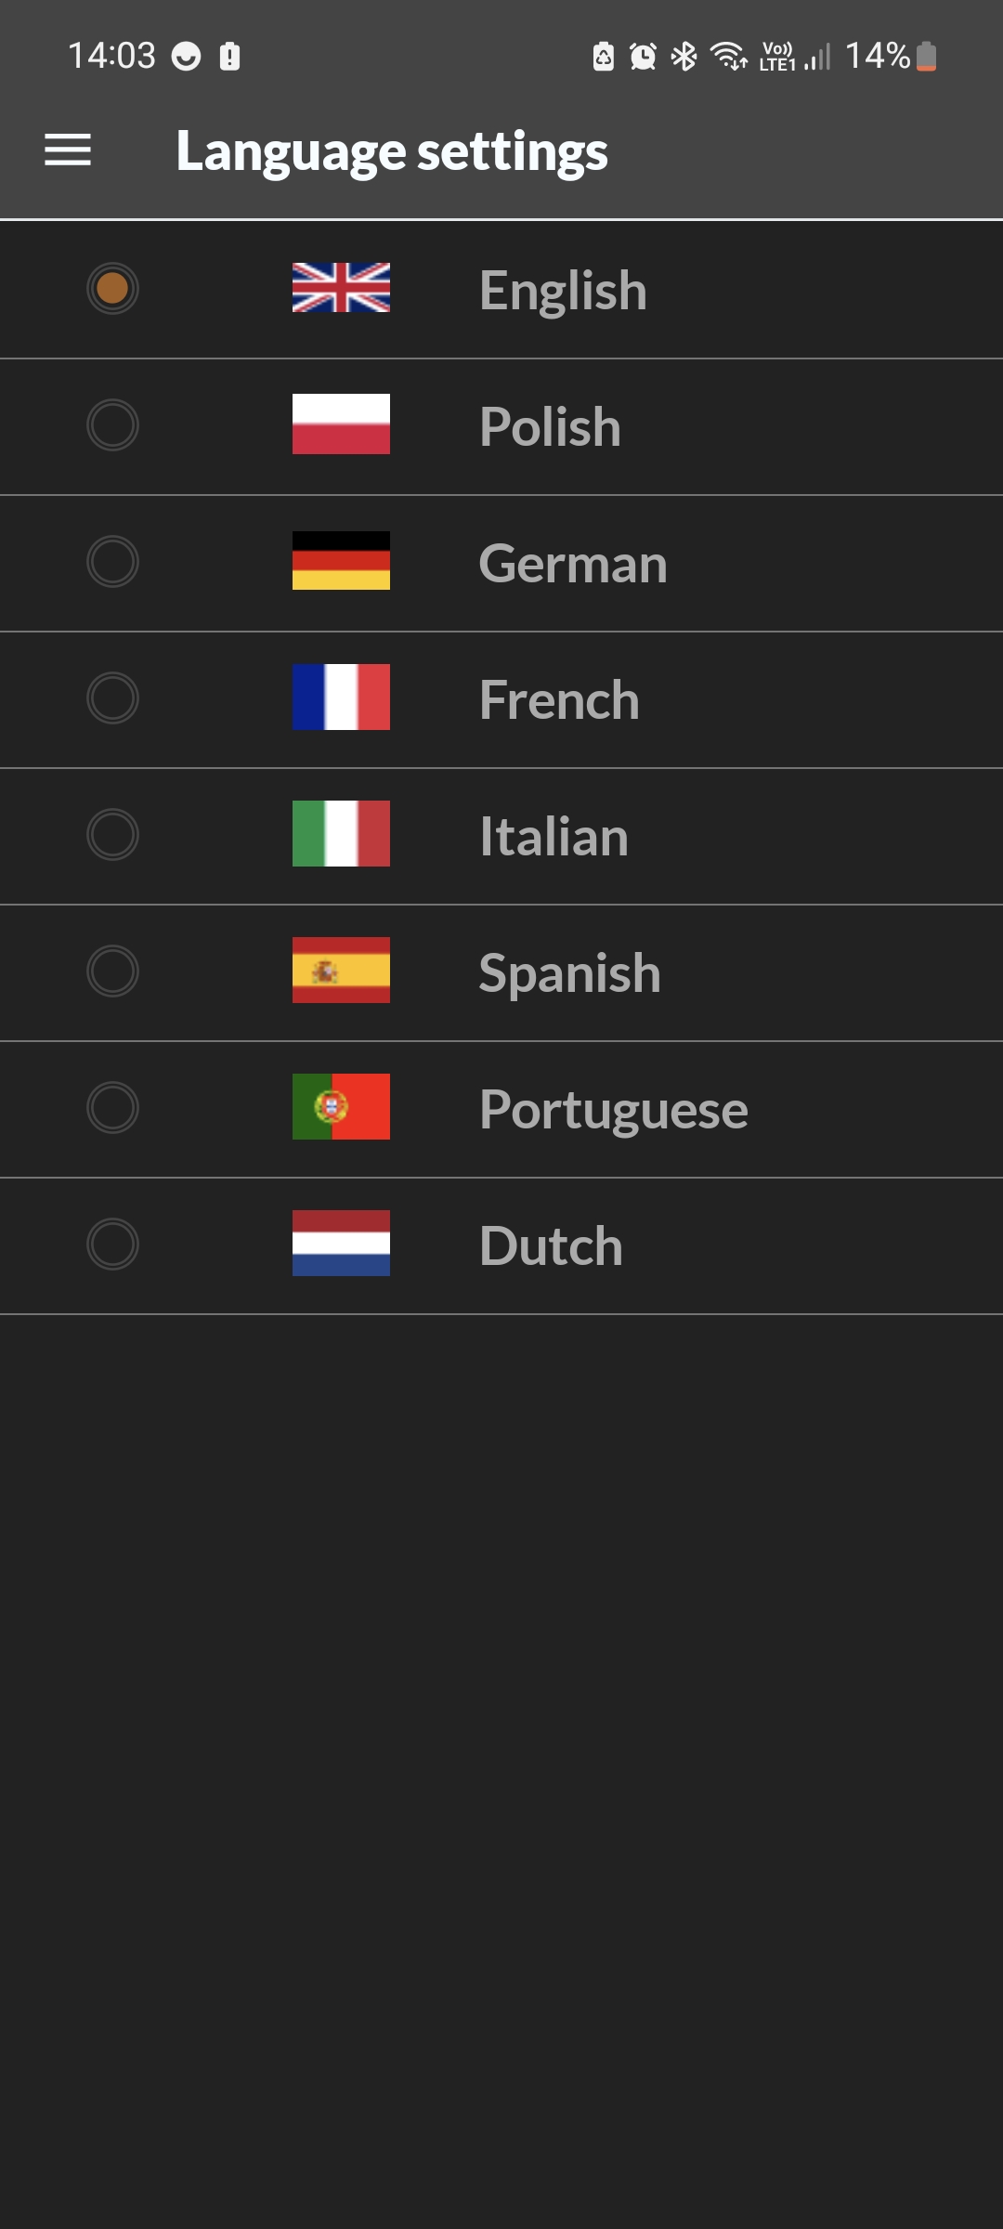1003x2229 pixels.
Task: Tap the Language settings title
Action: [392, 152]
